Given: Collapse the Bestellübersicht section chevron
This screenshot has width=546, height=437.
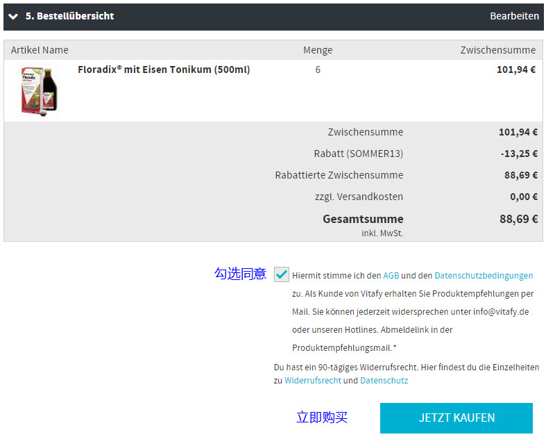Looking at the screenshot, I should [x=13, y=17].
